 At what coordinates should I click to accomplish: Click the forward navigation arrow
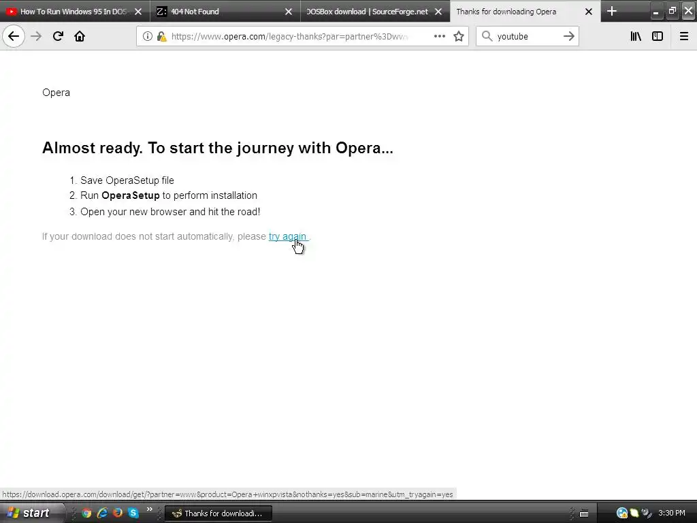(x=36, y=36)
